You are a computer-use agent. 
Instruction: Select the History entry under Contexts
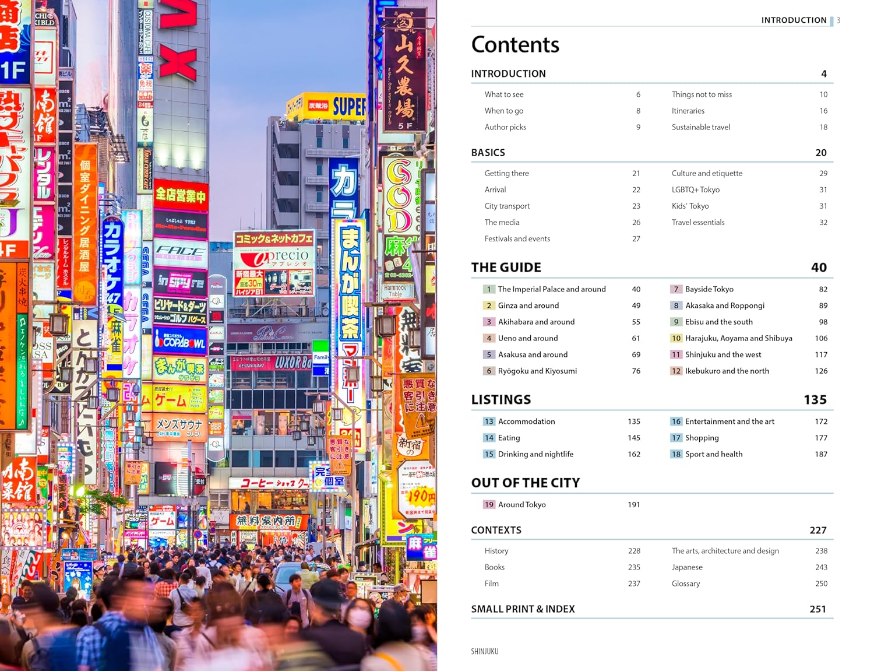pyautogui.click(x=496, y=551)
